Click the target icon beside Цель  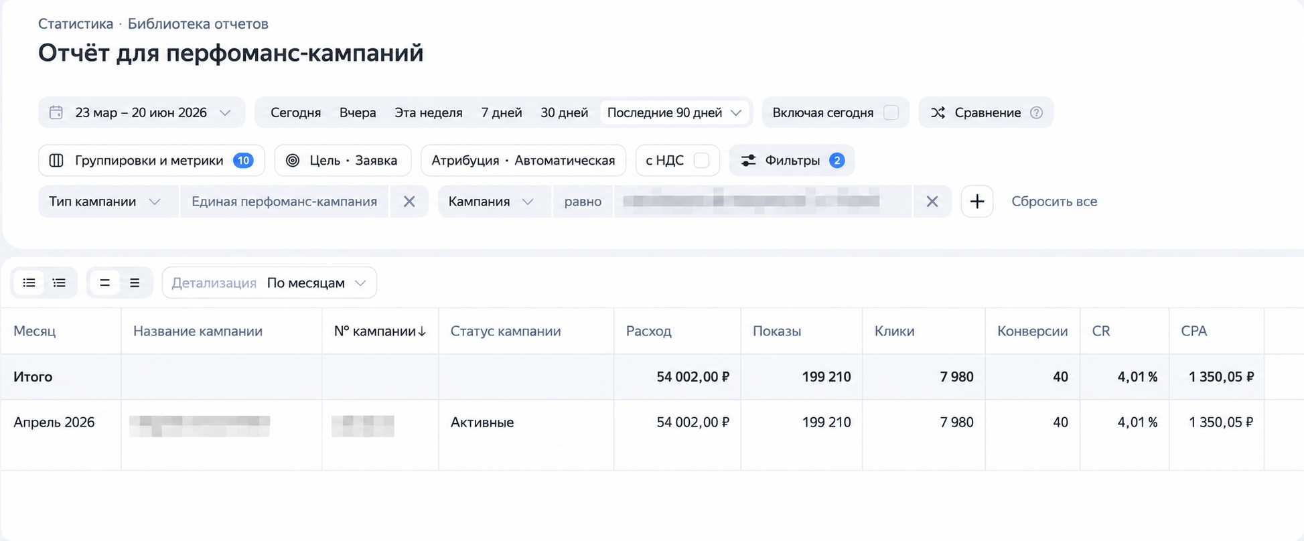[293, 161]
